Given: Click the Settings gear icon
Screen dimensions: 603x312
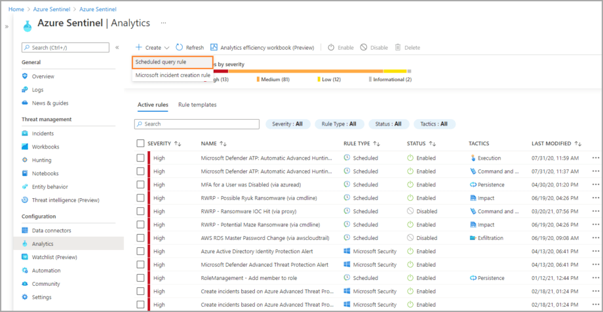Looking at the screenshot, I should [25, 297].
